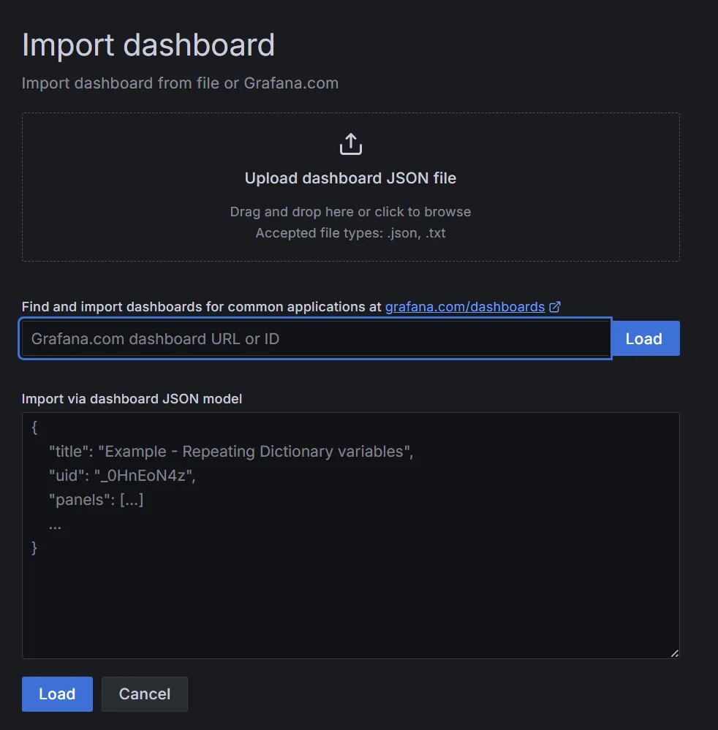Click the "Upload dashboard JSON file" heading
Screen dimensions: 718x730
(x=350, y=178)
